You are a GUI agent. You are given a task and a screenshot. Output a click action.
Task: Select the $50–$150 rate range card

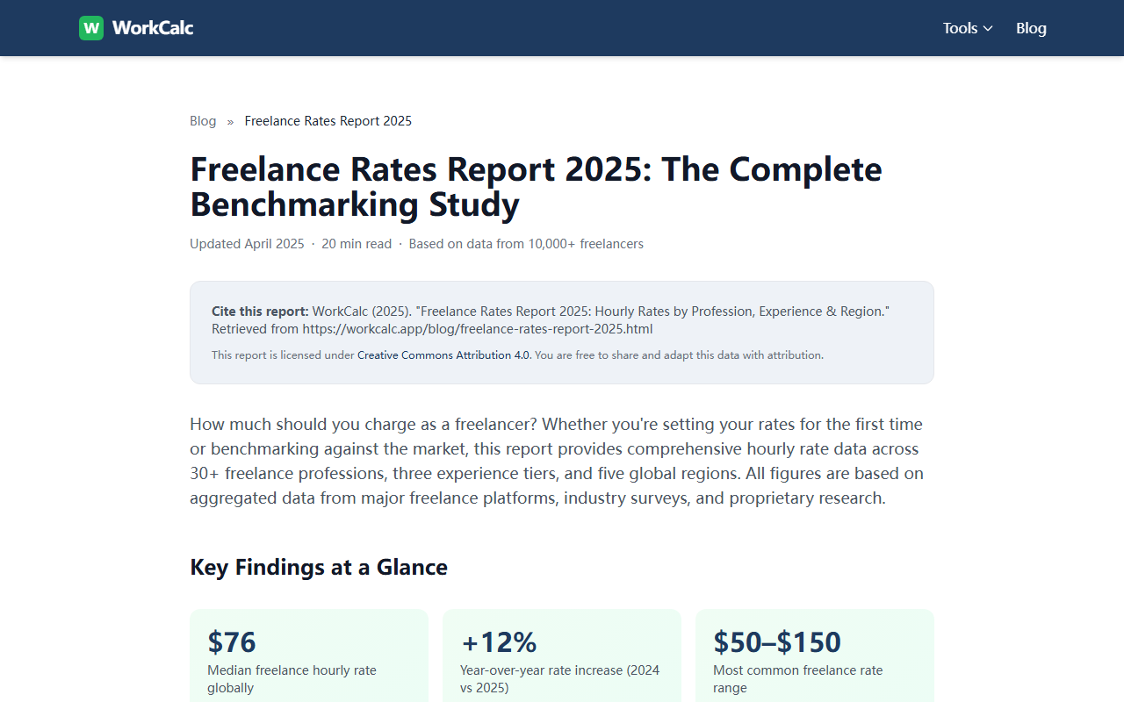coord(815,655)
